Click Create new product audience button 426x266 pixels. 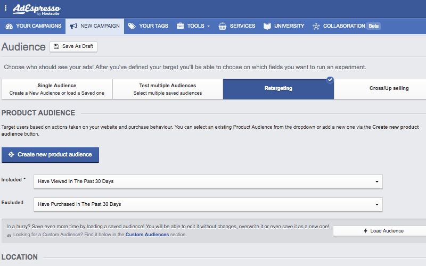50,154
